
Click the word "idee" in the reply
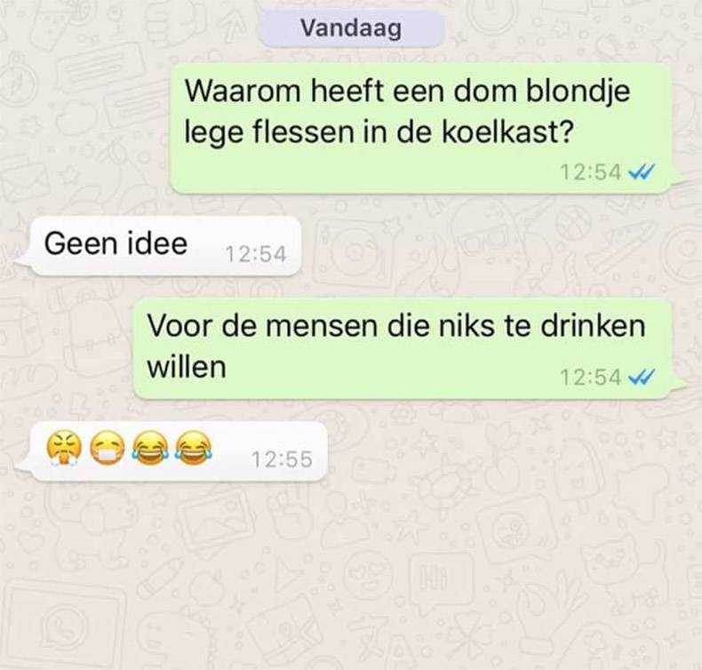(157, 243)
